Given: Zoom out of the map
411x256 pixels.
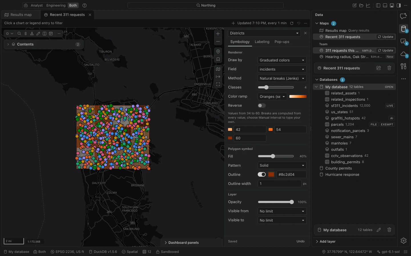Looking at the screenshot, I should click(x=218, y=42).
